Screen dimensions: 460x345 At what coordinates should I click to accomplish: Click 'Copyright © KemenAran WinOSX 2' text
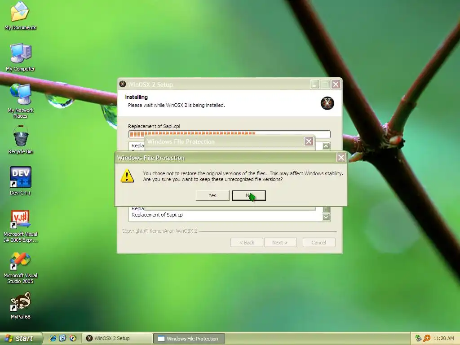click(159, 231)
